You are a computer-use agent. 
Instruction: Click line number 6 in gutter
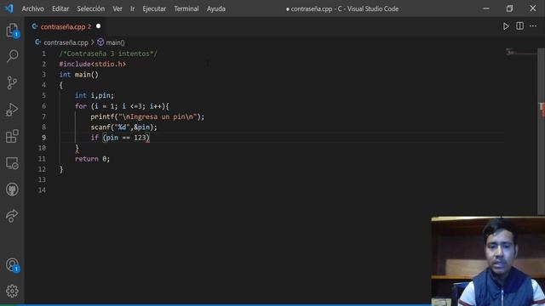pyautogui.click(x=43, y=106)
